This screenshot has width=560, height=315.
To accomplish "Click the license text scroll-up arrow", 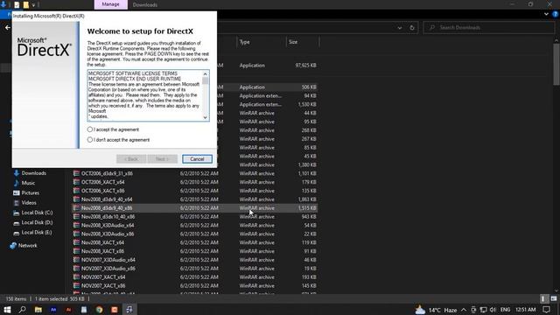I will (205, 73).
